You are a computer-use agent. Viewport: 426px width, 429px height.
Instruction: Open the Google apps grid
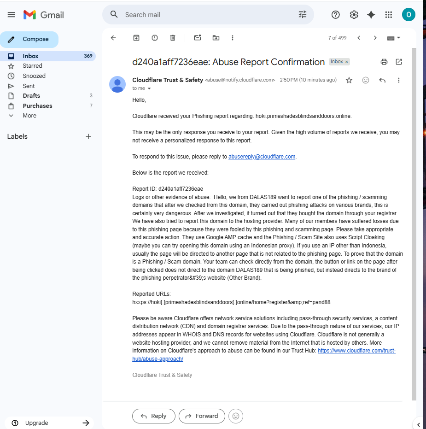389,15
